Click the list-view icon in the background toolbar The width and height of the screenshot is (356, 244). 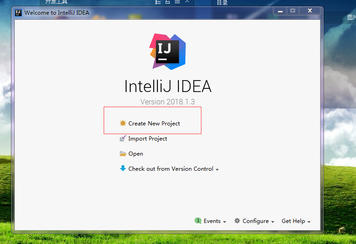point(158,2)
